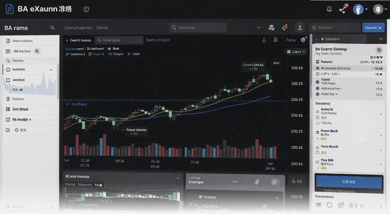This screenshot has height=214, width=390.
Task: Click the upload icon above the chart
Action: click(264, 40)
